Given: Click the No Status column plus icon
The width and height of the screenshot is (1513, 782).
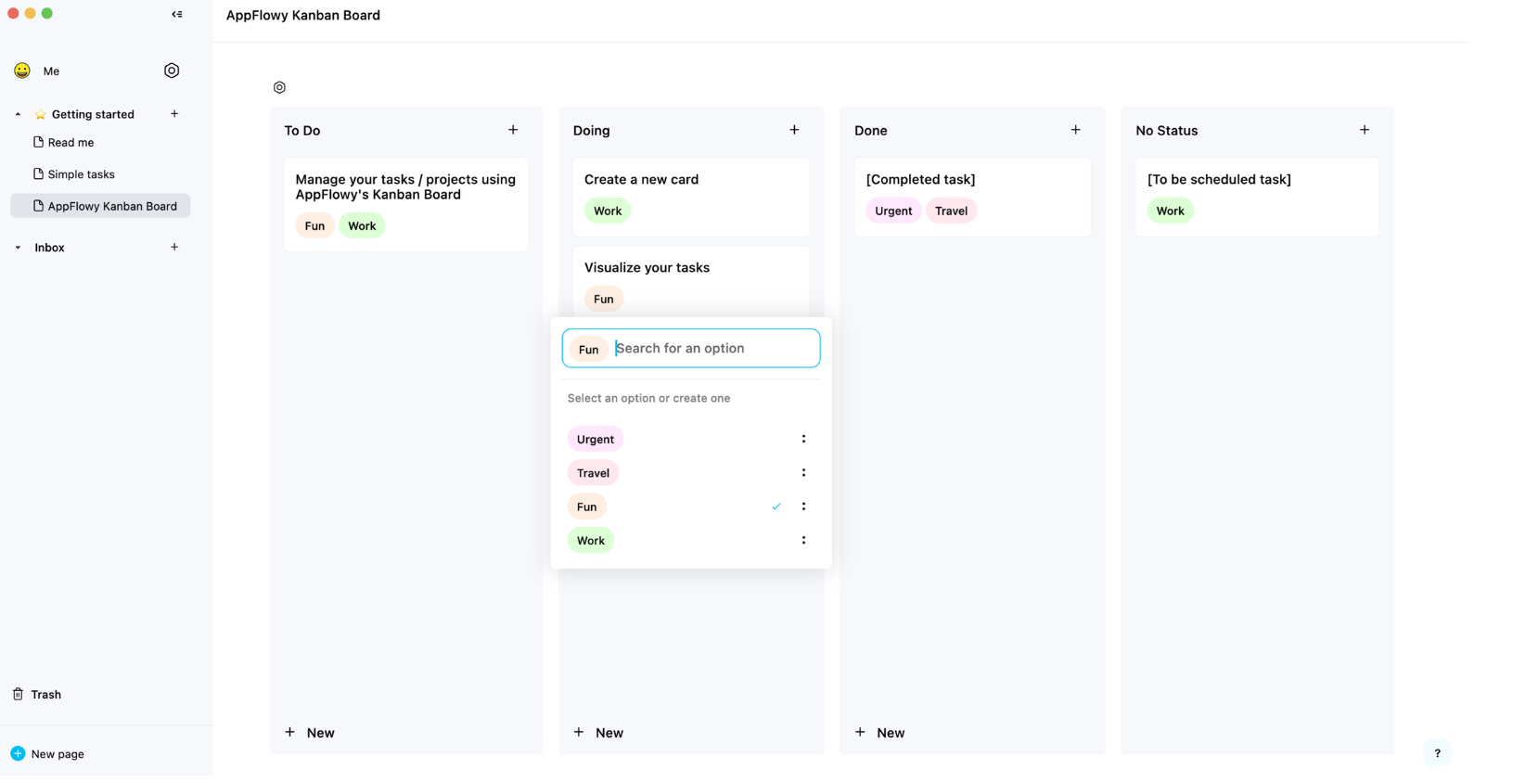Looking at the screenshot, I should click(1364, 130).
